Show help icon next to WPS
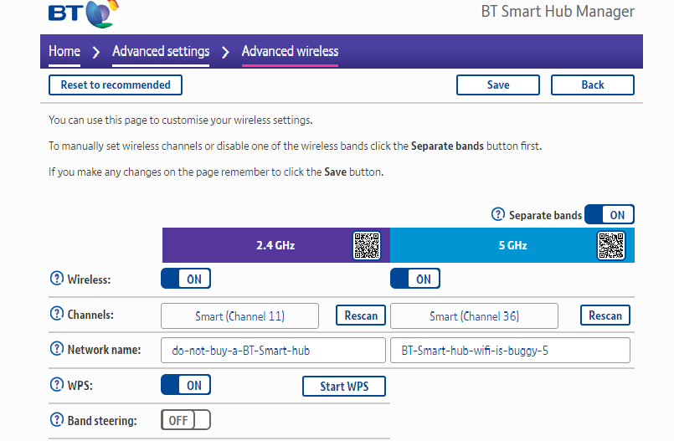 57,384
